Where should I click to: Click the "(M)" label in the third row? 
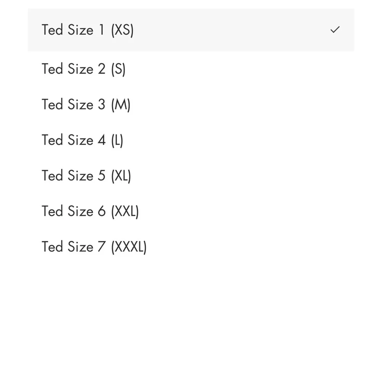pyautogui.click(x=121, y=105)
